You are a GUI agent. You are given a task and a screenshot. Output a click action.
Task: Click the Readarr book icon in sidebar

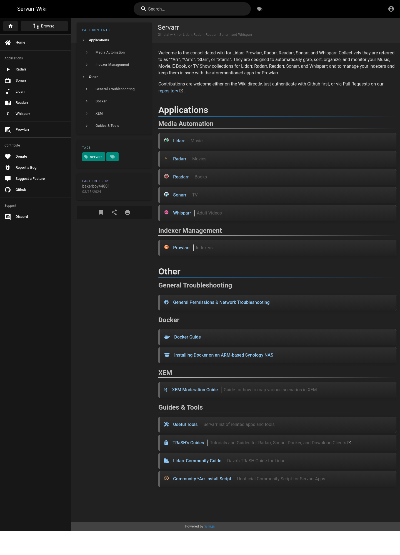[8, 103]
